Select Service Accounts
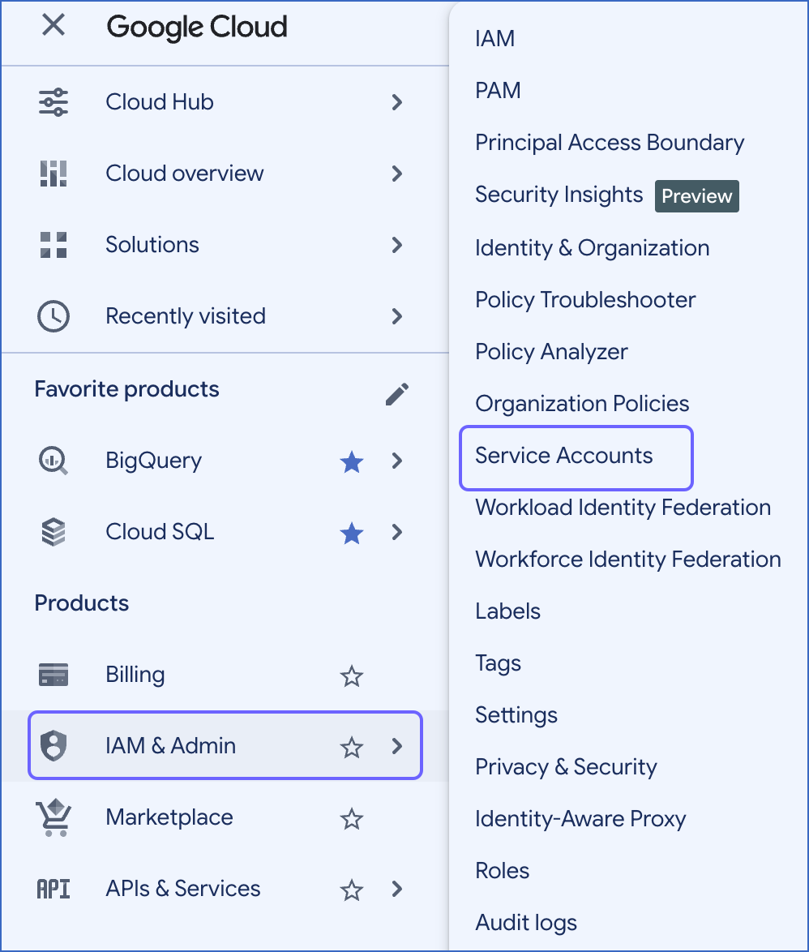 (564, 456)
